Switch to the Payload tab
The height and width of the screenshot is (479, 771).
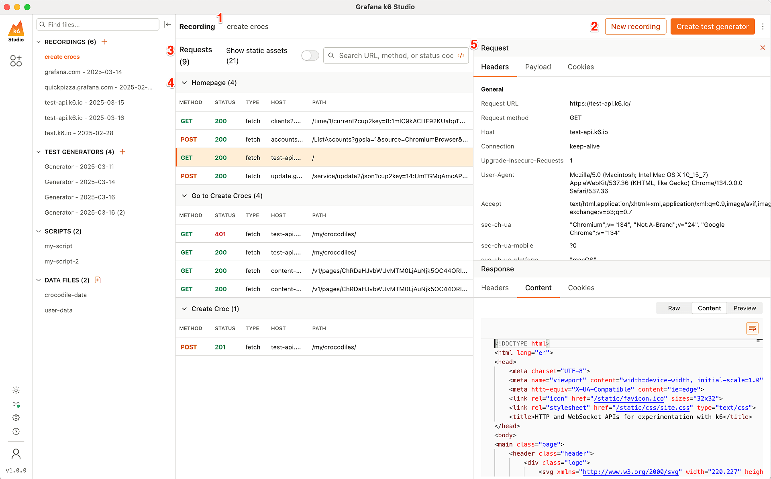tap(538, 67)
